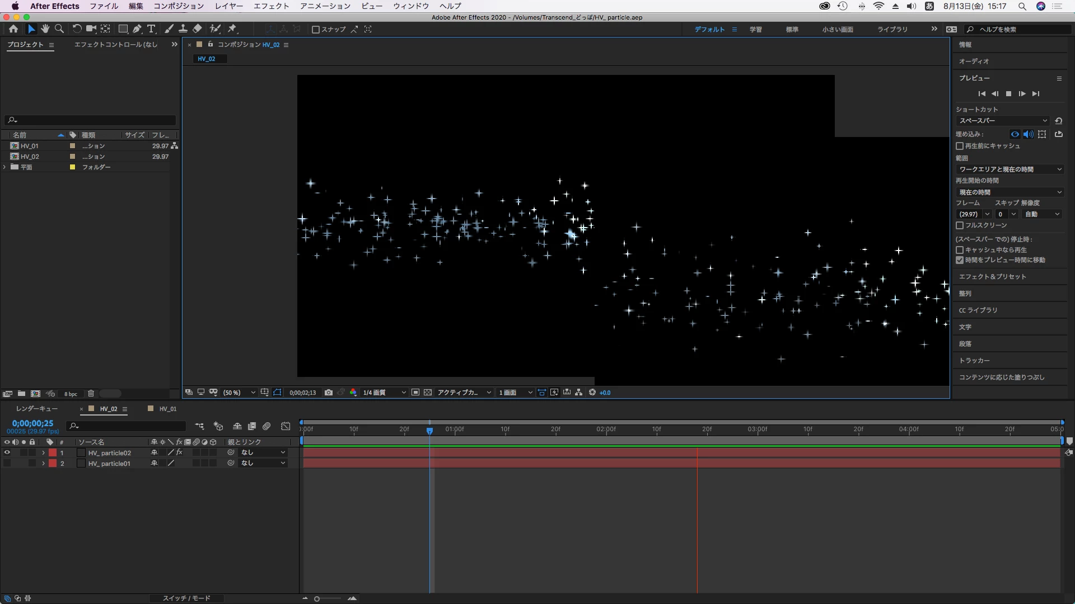Click the timeline zoom slider
Image resolution: width=1075 pixels, height=604 pixels.
[317, 599]
